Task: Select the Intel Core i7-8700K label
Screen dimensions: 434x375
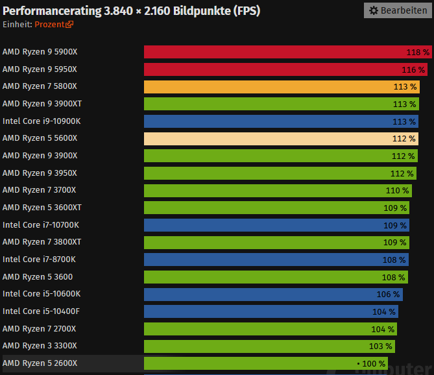Action: tap(39, 260)
